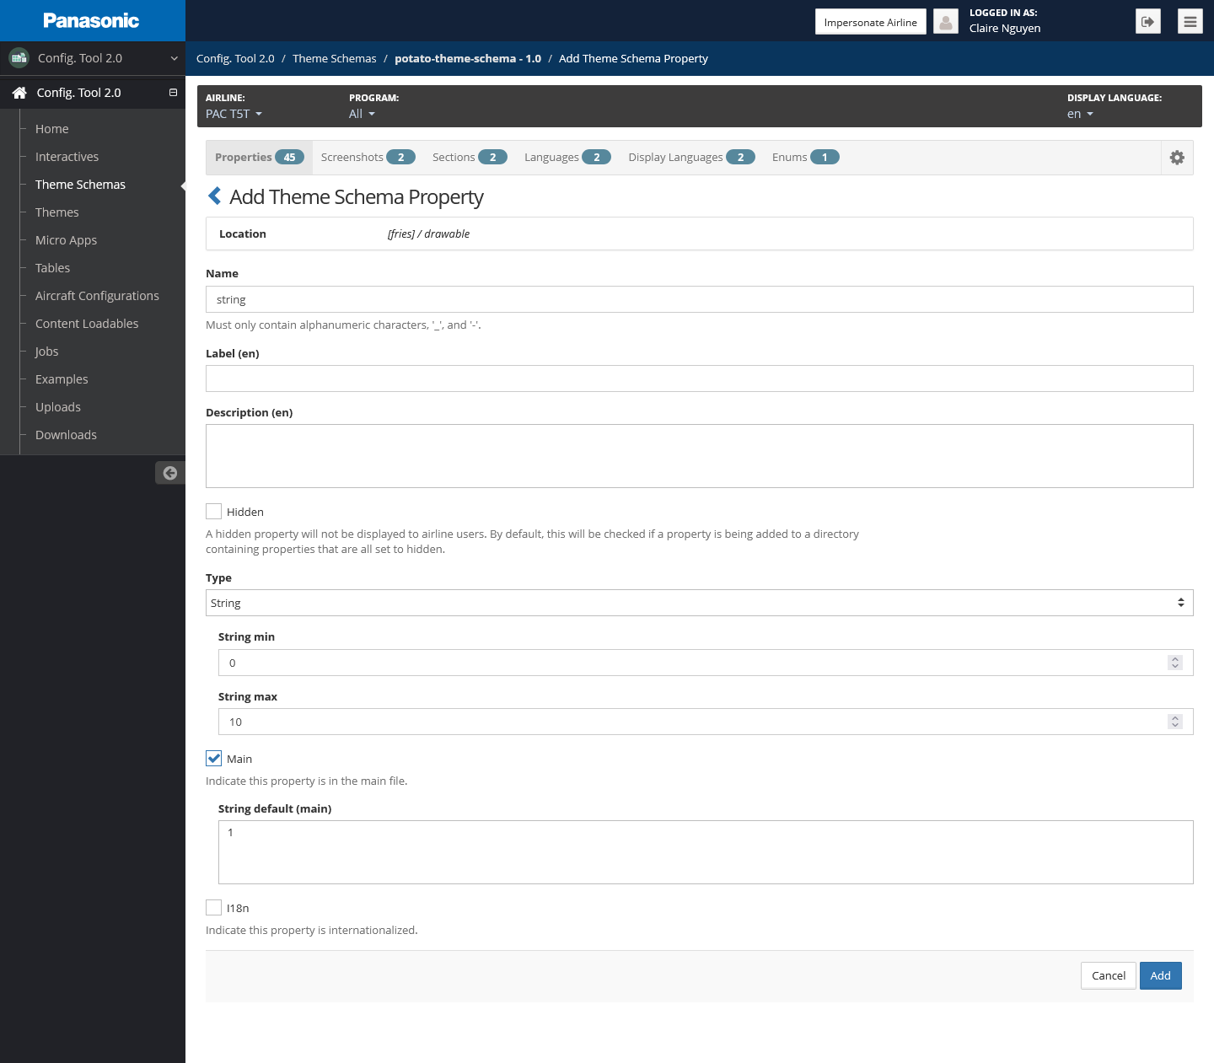1214x1063 pixels.
Task: Open Content Loadables in the sidebar
Action: pyautogui.click(x=87, y=324)
